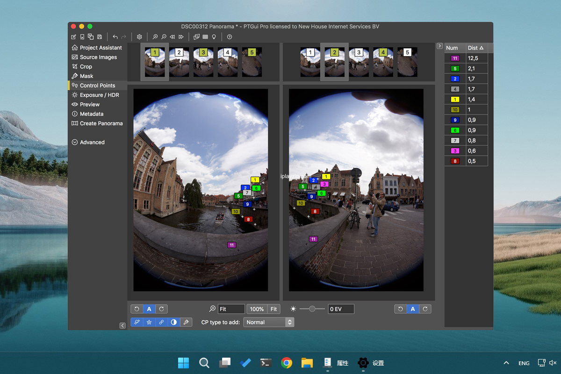561x374 pixels.
Task: Open the control point table grid icon
Action: (205, 37)
